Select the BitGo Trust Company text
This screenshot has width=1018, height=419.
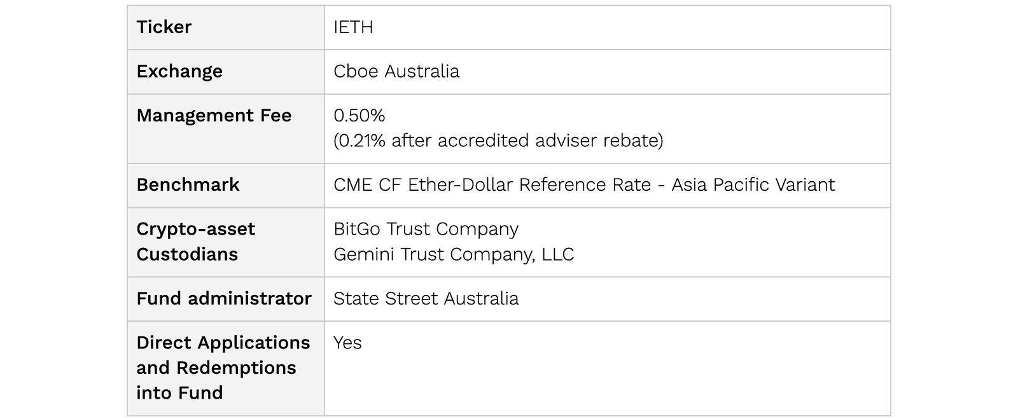tap(426, 229)
